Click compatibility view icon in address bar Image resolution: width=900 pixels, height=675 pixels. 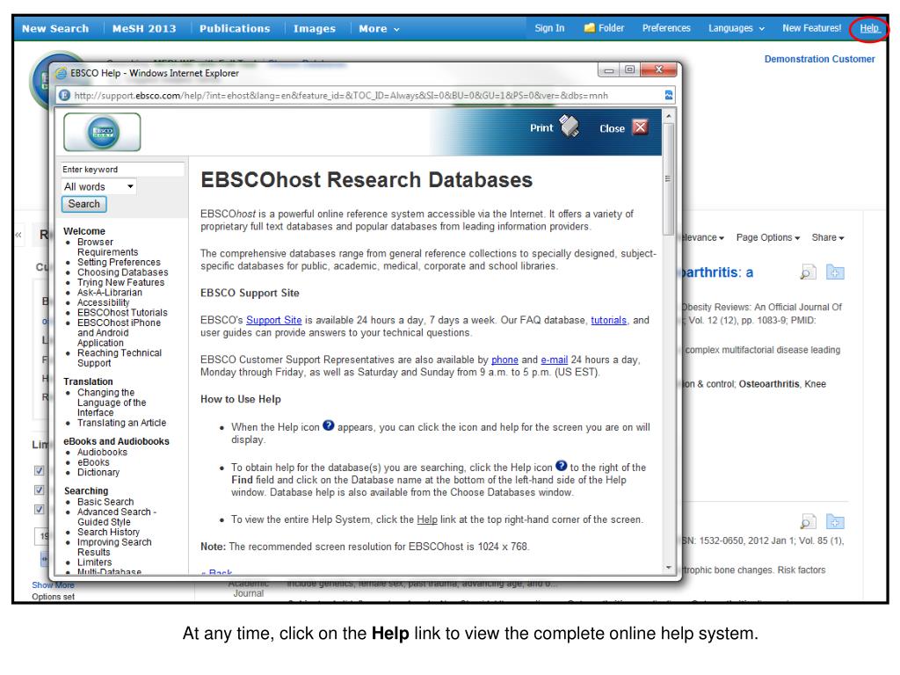click(669, 95)
